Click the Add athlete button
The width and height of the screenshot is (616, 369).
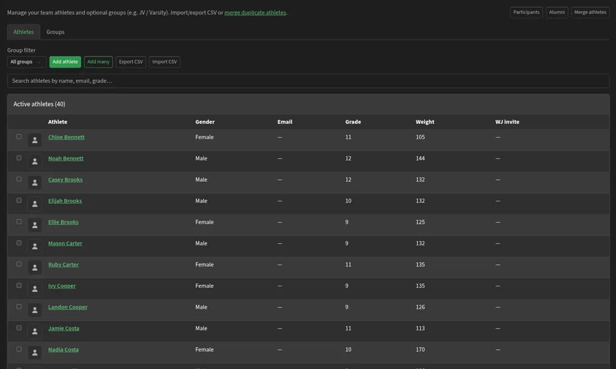[x=65, y=61]
